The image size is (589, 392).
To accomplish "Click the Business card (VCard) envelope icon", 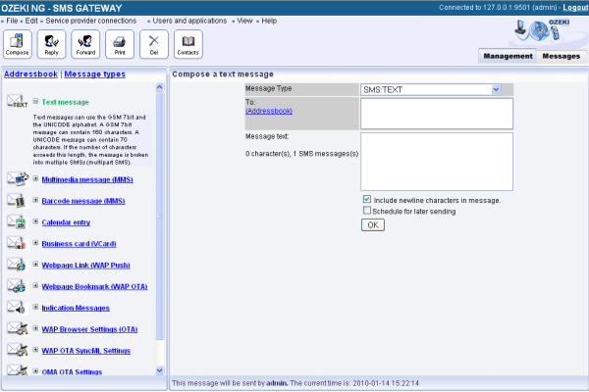I will 17,243.
